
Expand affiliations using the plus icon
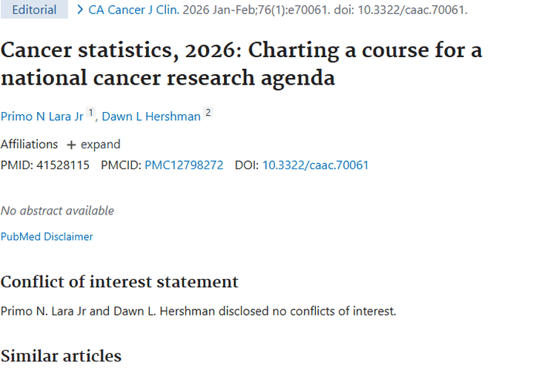pos(71,145)
